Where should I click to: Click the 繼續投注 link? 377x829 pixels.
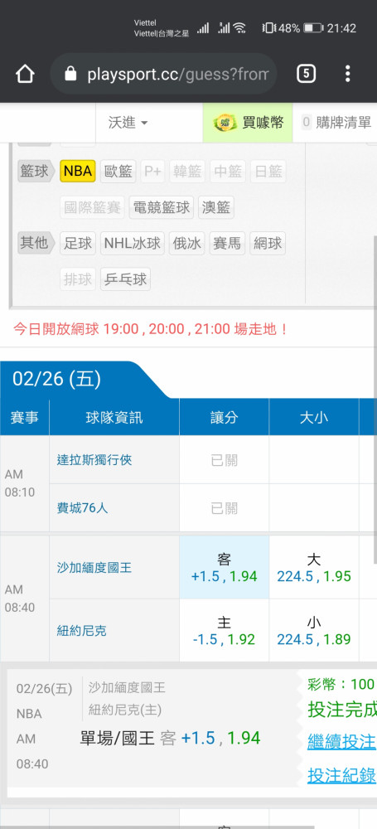tap(341, 742)
